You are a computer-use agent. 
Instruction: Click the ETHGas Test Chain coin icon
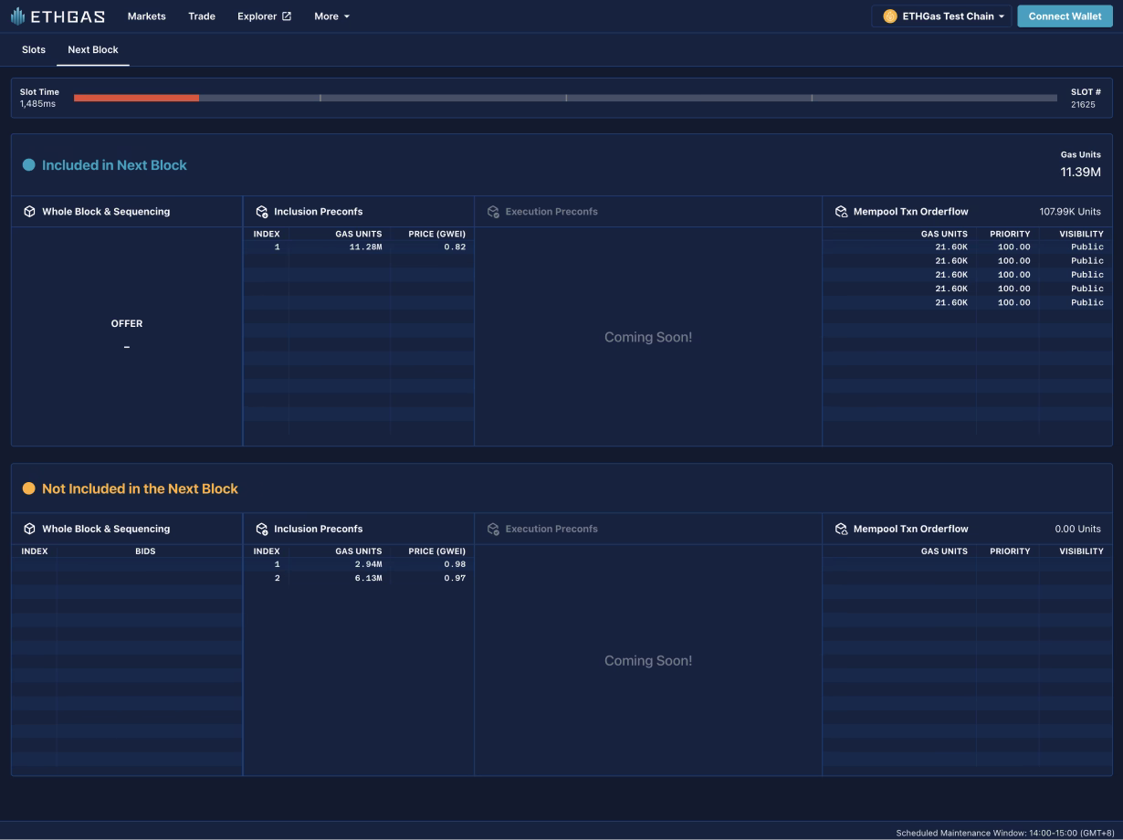point(889,16)
